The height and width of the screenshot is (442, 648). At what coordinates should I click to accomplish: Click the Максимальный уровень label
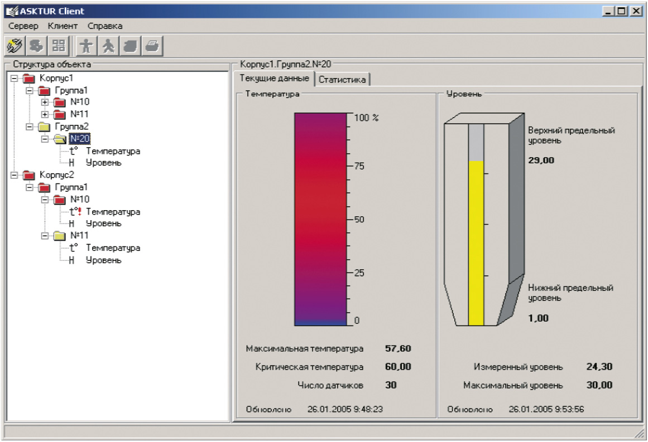pyautogui.click(x=513, y=386)
